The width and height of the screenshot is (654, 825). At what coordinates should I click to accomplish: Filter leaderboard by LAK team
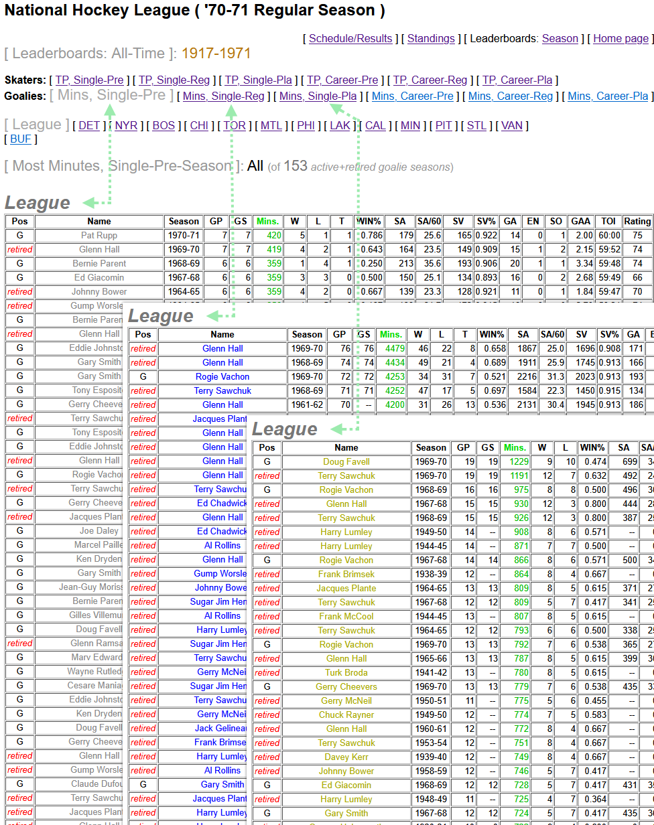[340, 126]
